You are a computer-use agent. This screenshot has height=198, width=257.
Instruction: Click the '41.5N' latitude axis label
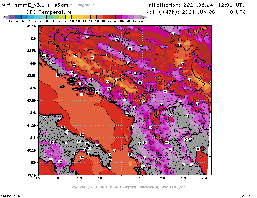pyautogui.click(x=31, y=125)
